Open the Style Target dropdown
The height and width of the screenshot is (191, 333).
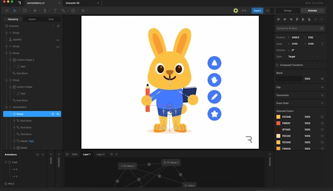coord(303,56)
